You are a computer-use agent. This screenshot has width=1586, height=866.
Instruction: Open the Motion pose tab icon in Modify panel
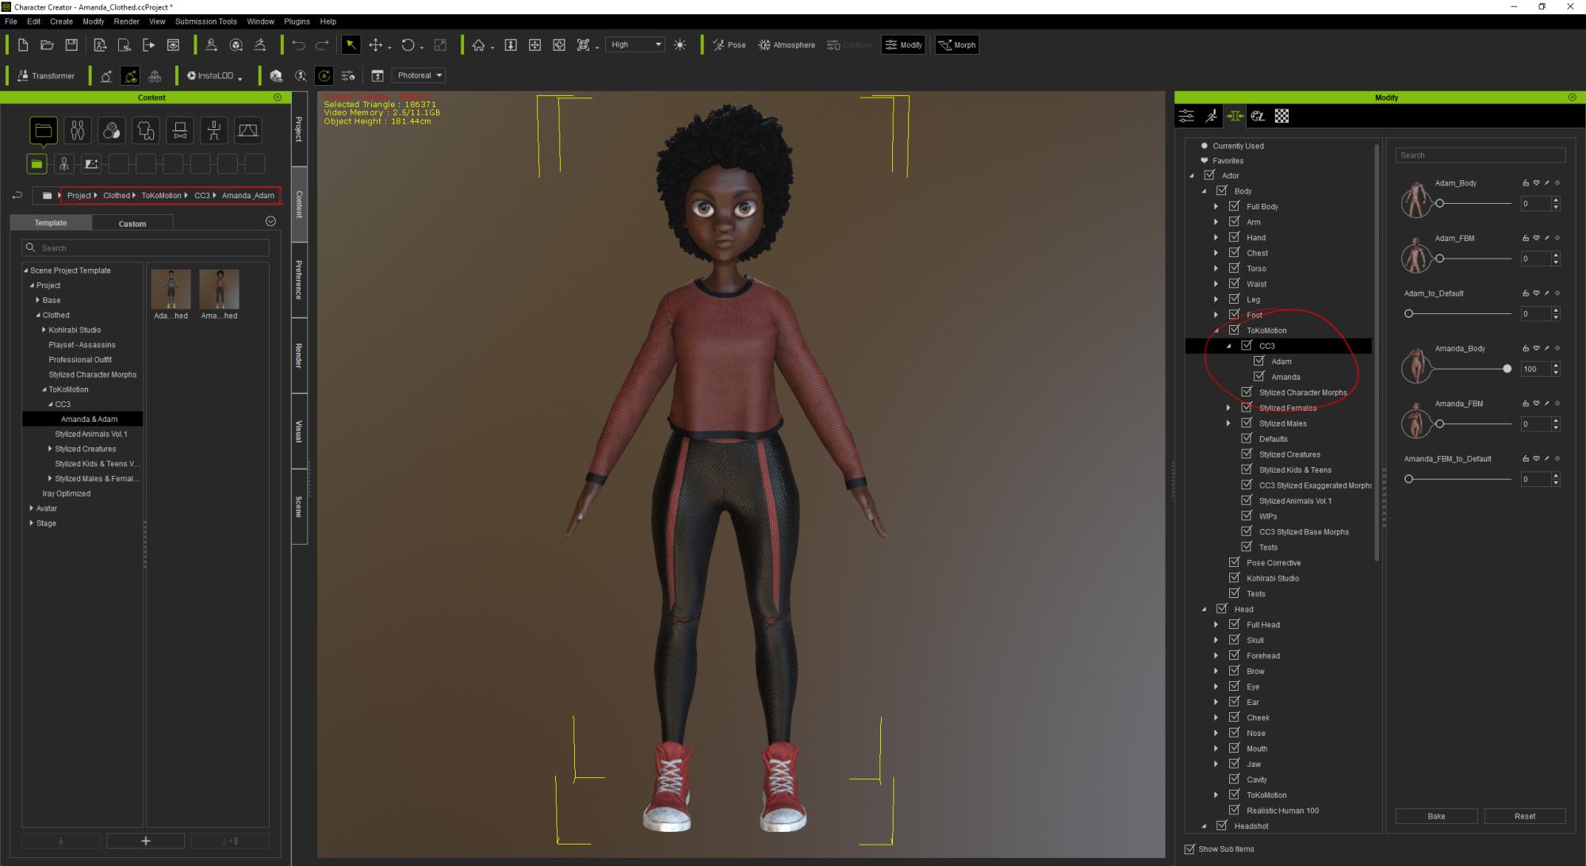click(x=1211, y=117)
